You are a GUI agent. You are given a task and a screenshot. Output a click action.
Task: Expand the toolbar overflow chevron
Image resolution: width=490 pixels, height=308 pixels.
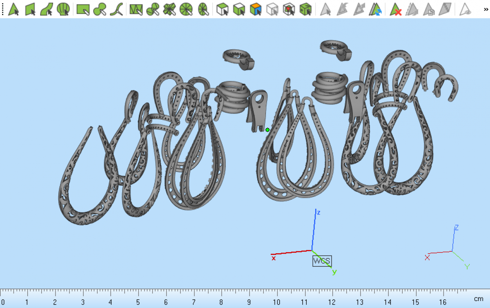(x=486, y=9)
